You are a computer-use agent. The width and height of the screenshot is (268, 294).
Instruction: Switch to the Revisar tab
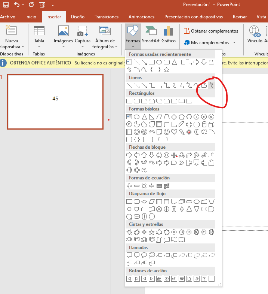240,17
